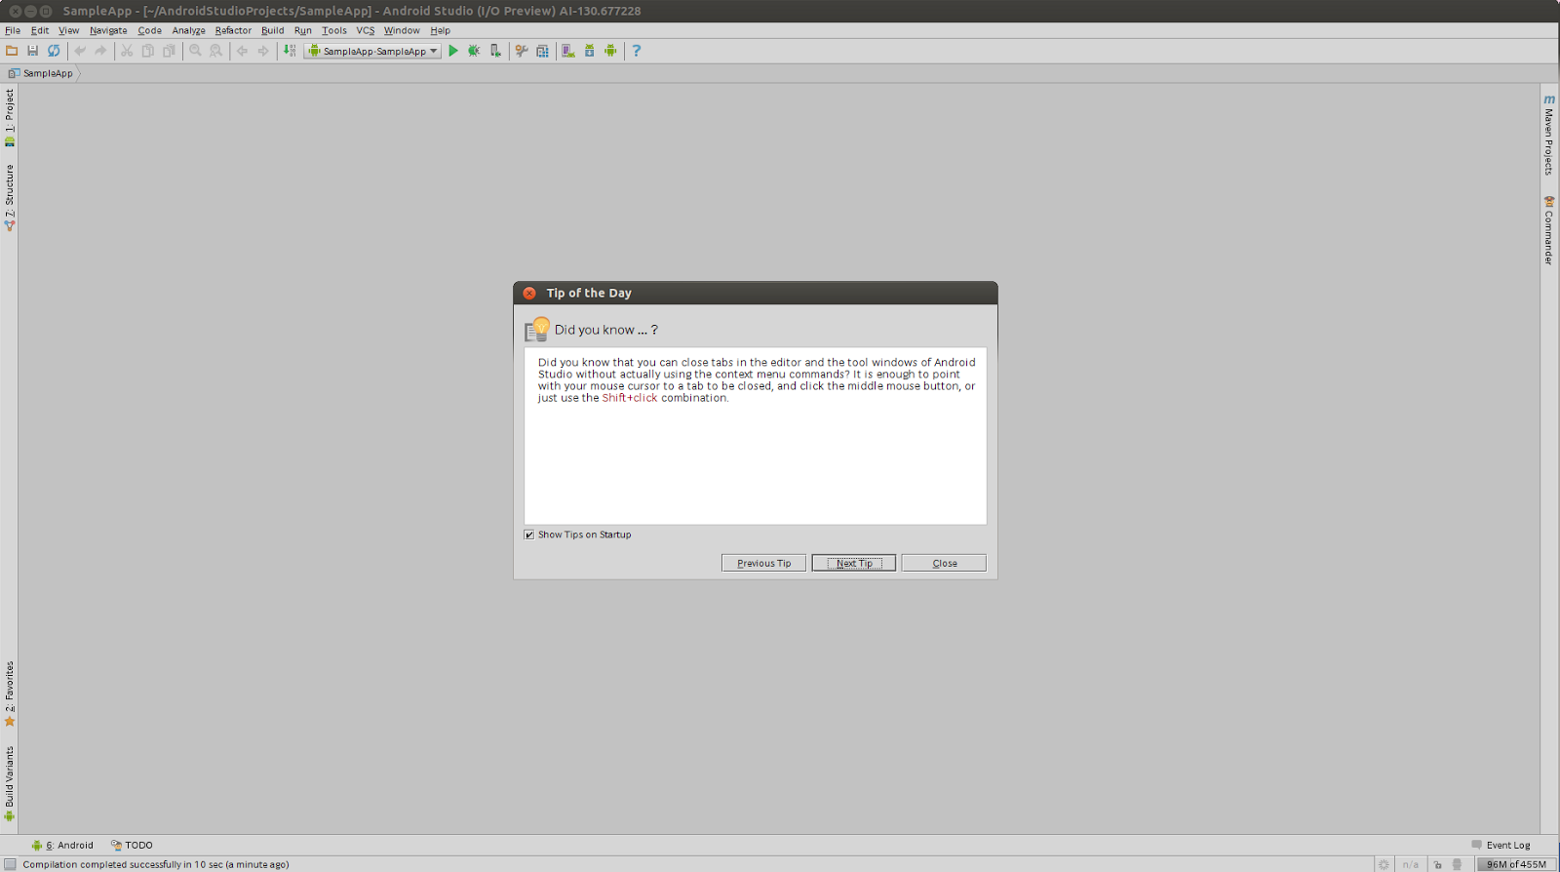Expand the Maven Projects side panel
1560x872 pixels.
point(1549,135)
